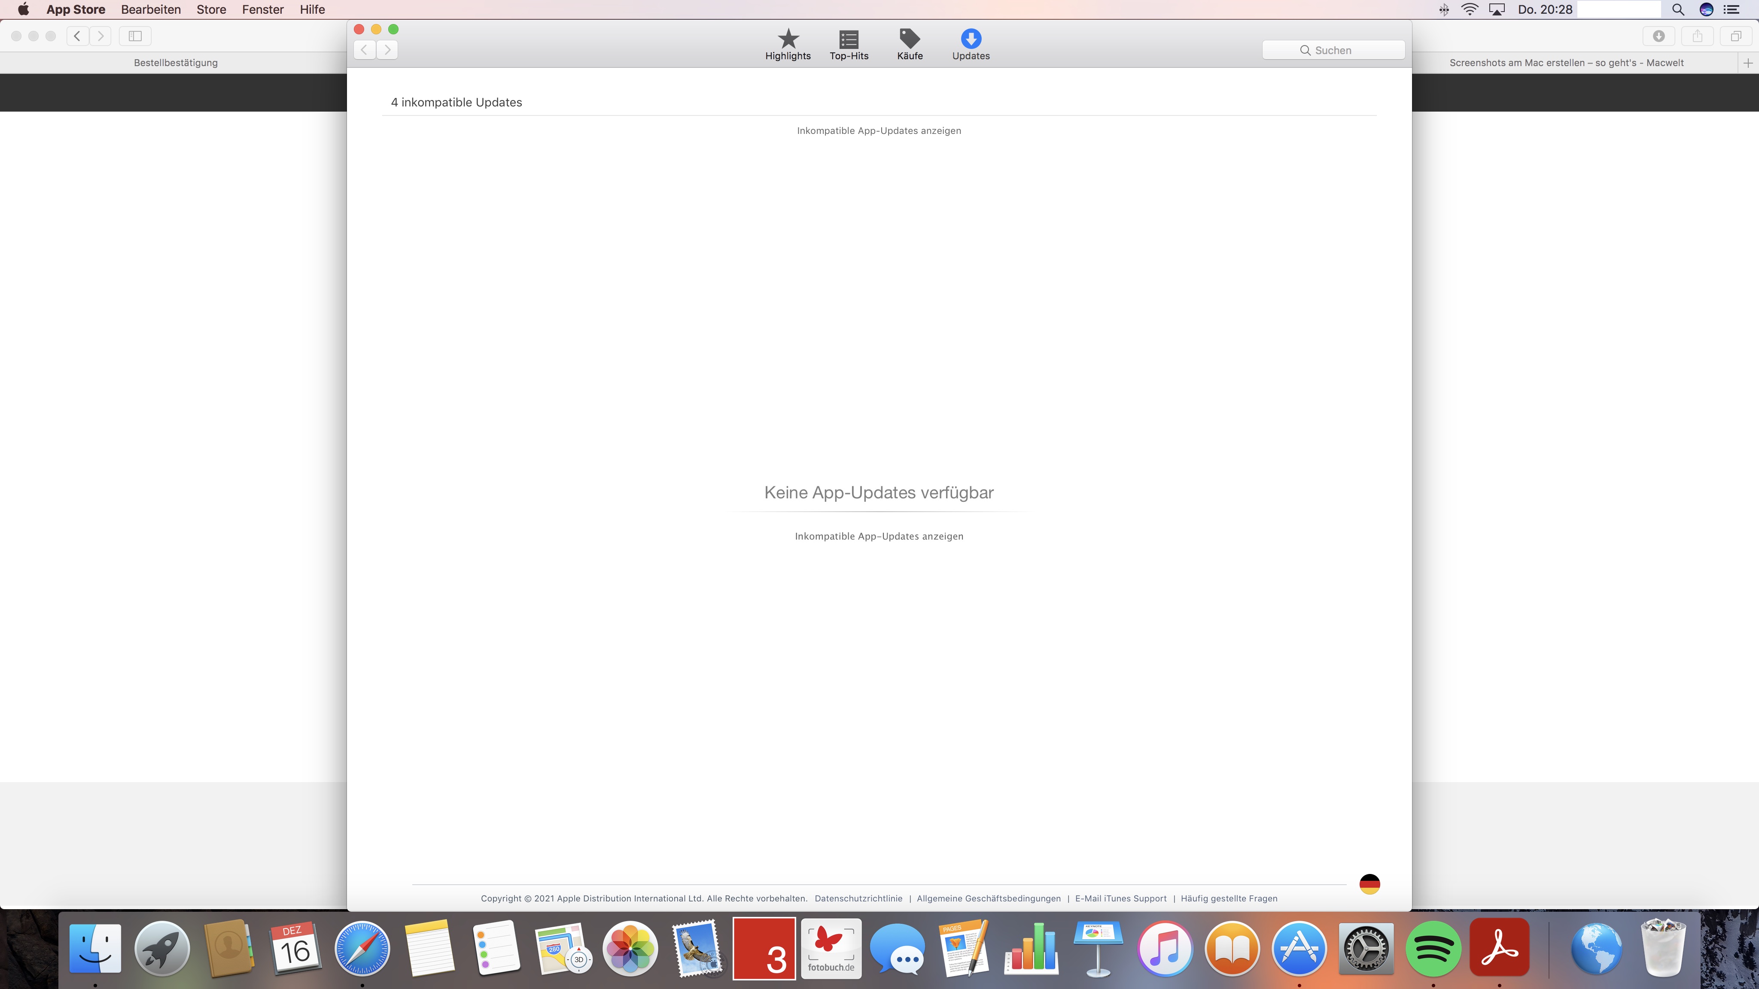Go back with App Store back arrow
1759x989 pixels.
click(365, 50)
